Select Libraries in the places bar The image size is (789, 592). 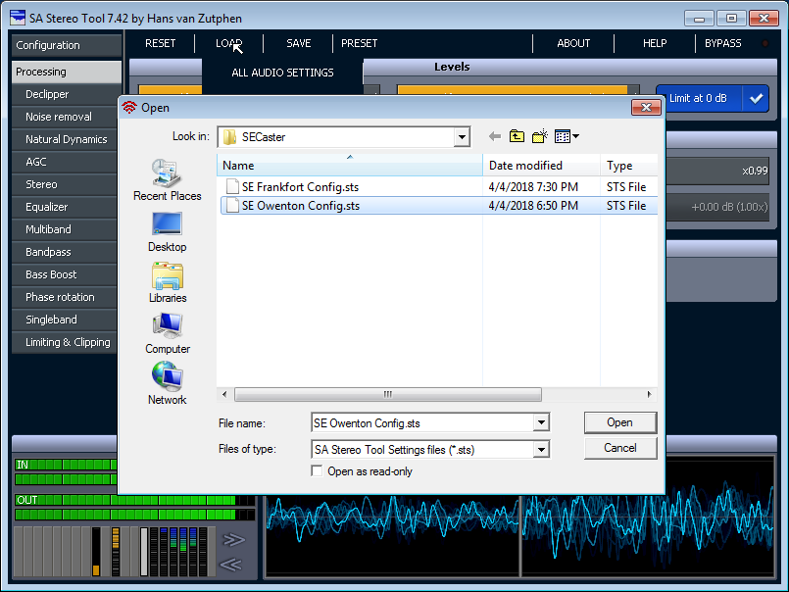(167, 283)
